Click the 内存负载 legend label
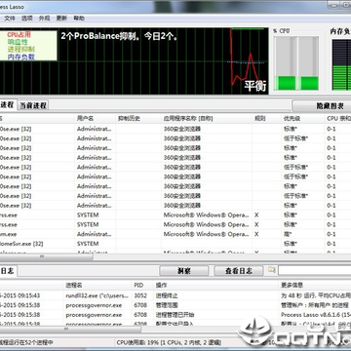Image resolution: width=351 pixels, height=351 pixels. point(21,57)
